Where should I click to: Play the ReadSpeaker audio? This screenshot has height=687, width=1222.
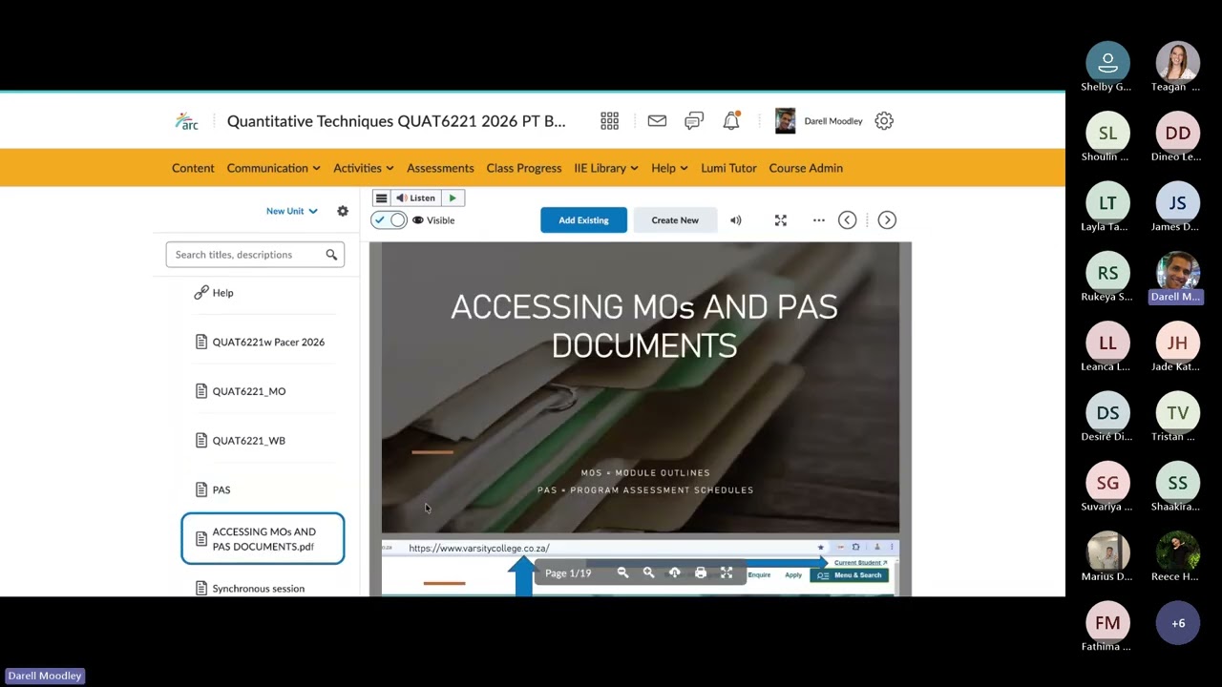(x=453, y=198)
